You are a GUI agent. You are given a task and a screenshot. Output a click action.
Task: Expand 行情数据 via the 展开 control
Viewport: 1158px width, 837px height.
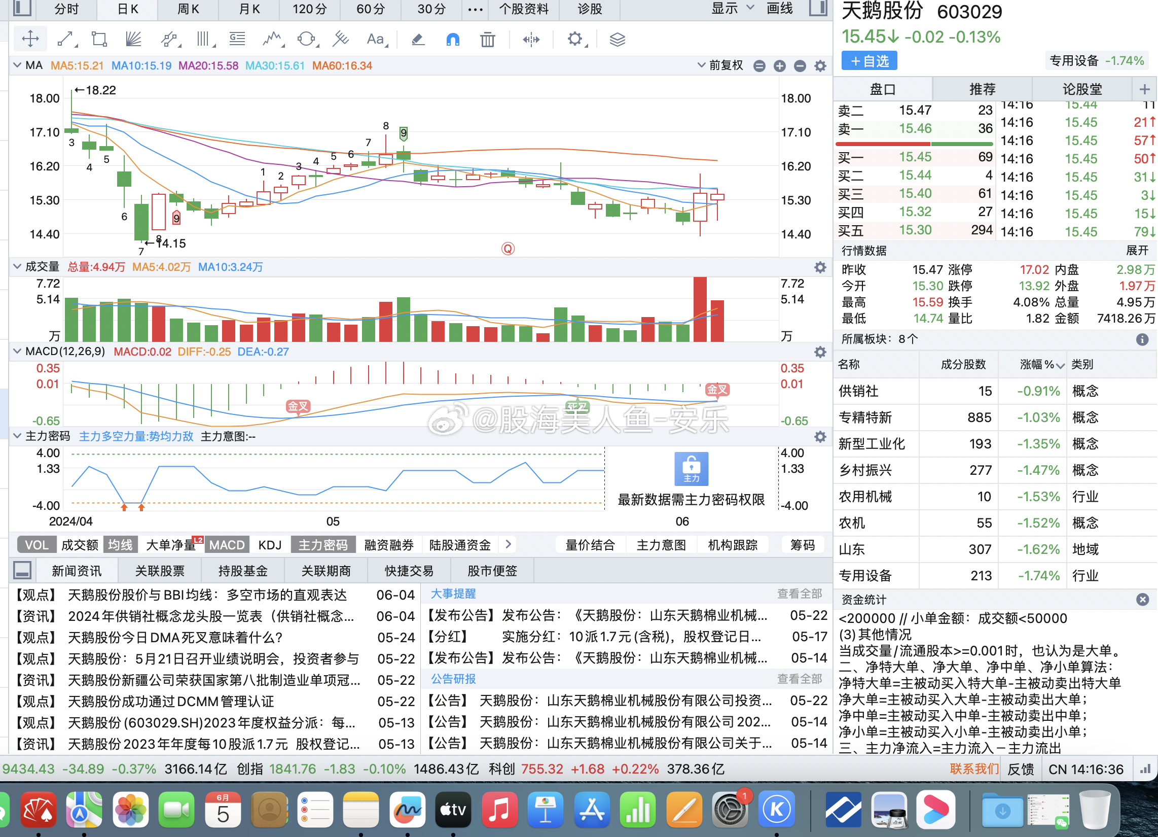[x=1138, y=251]
